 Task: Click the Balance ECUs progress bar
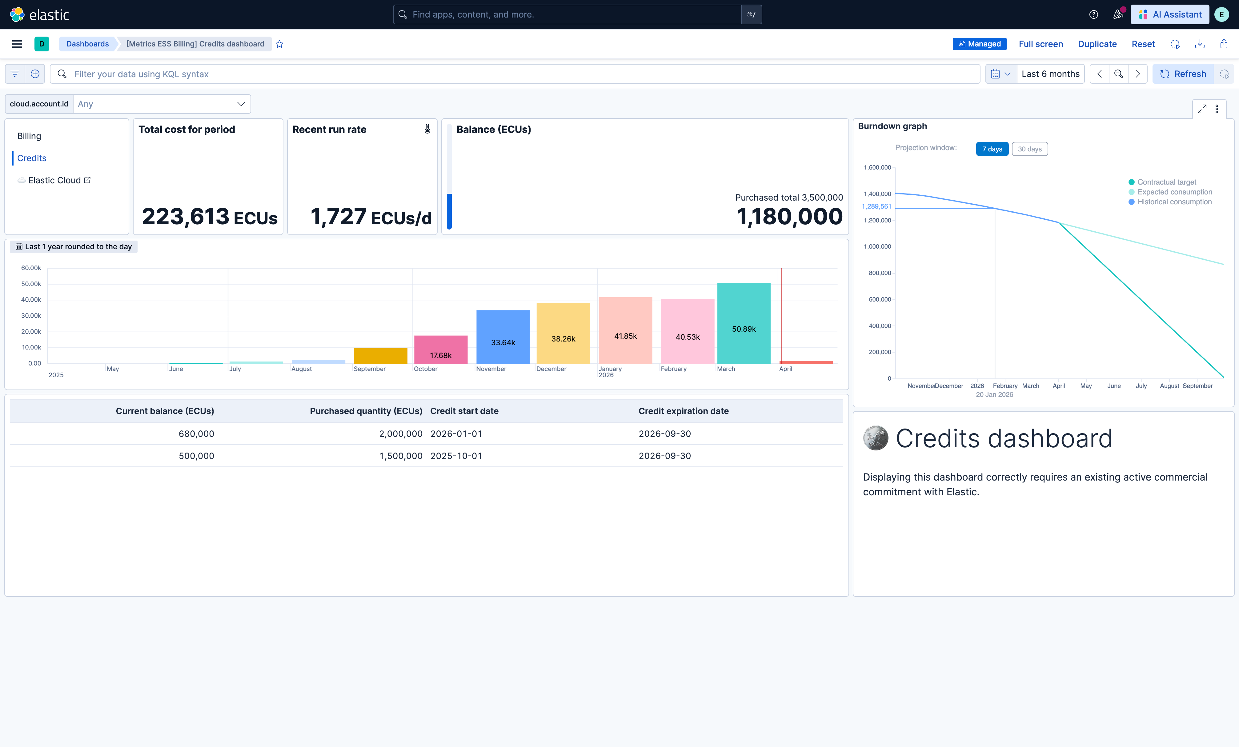pos(449,177)
